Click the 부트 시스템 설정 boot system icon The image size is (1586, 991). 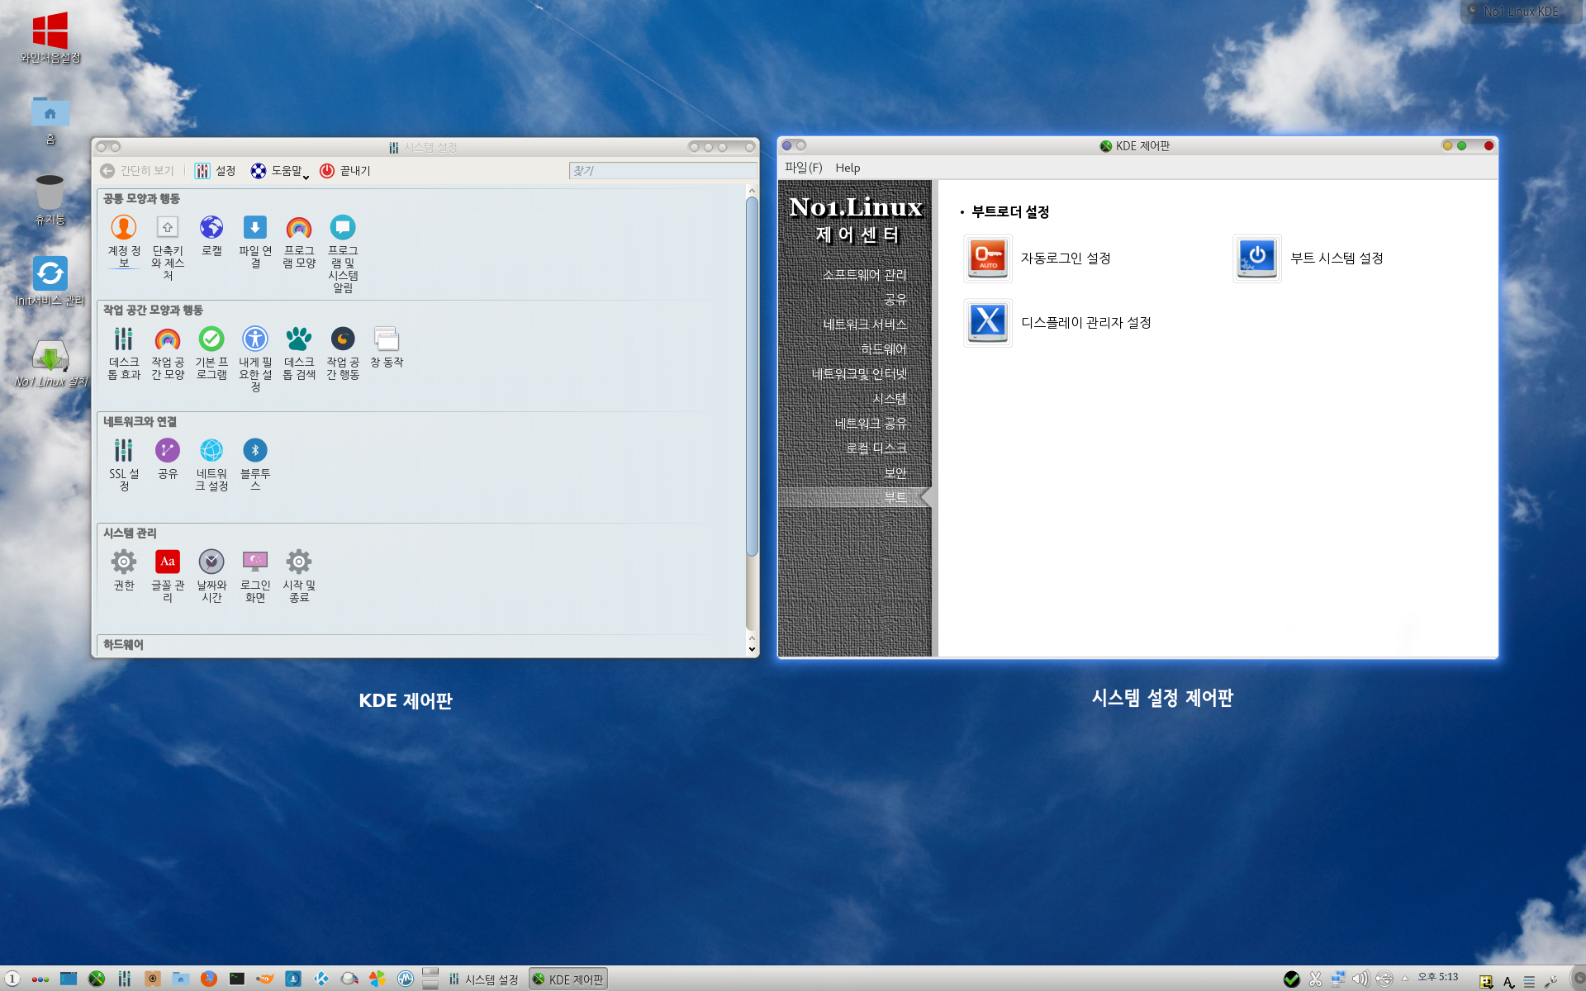click(1257, 258)
